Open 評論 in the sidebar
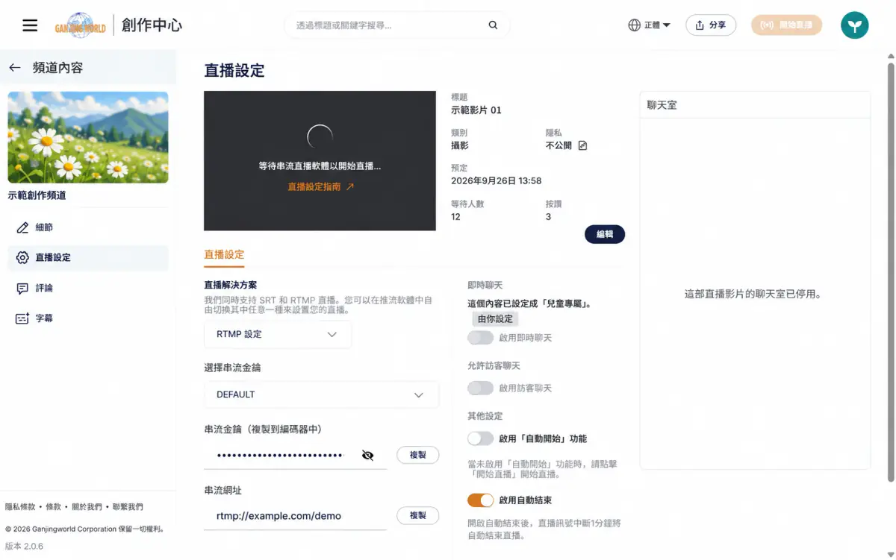This screenshot has width=896, height=560. (88, 288)
